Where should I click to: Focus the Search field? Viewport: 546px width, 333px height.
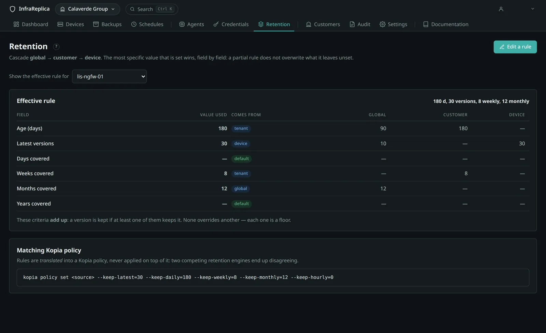[152, 9]
